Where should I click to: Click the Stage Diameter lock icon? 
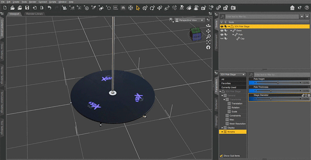coord(303,95)
